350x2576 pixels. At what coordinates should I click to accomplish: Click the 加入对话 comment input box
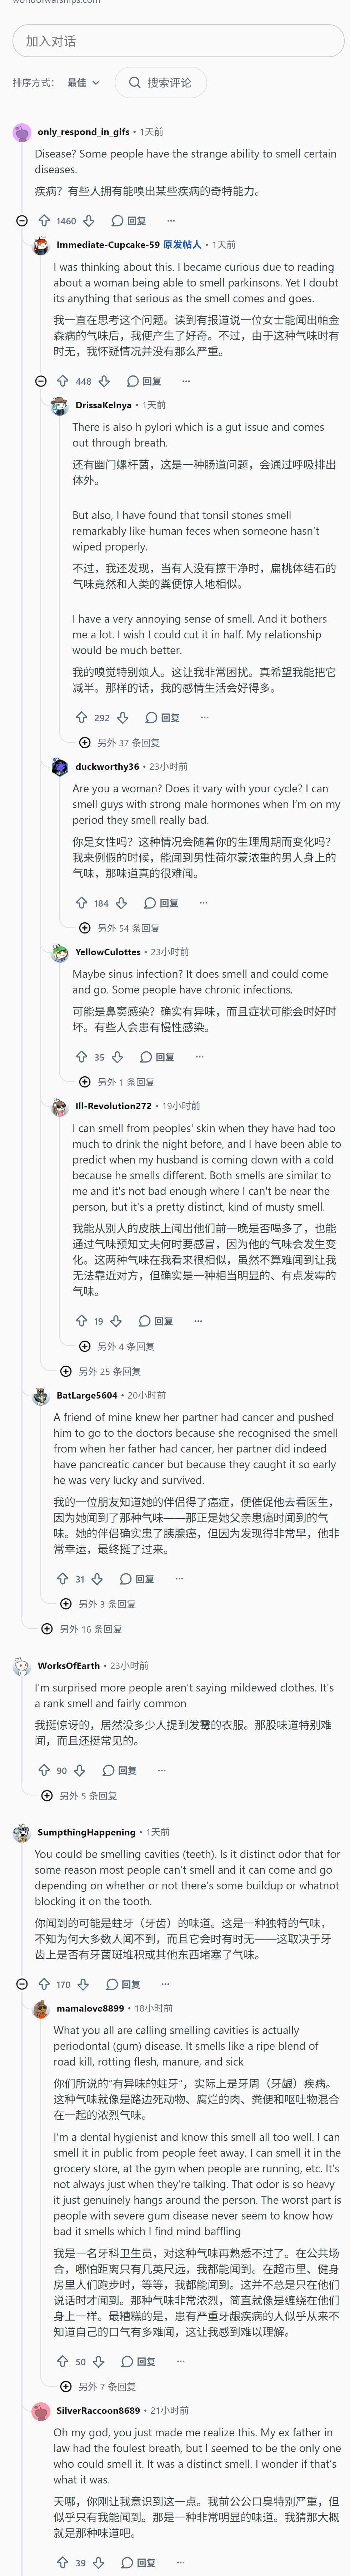178,41
